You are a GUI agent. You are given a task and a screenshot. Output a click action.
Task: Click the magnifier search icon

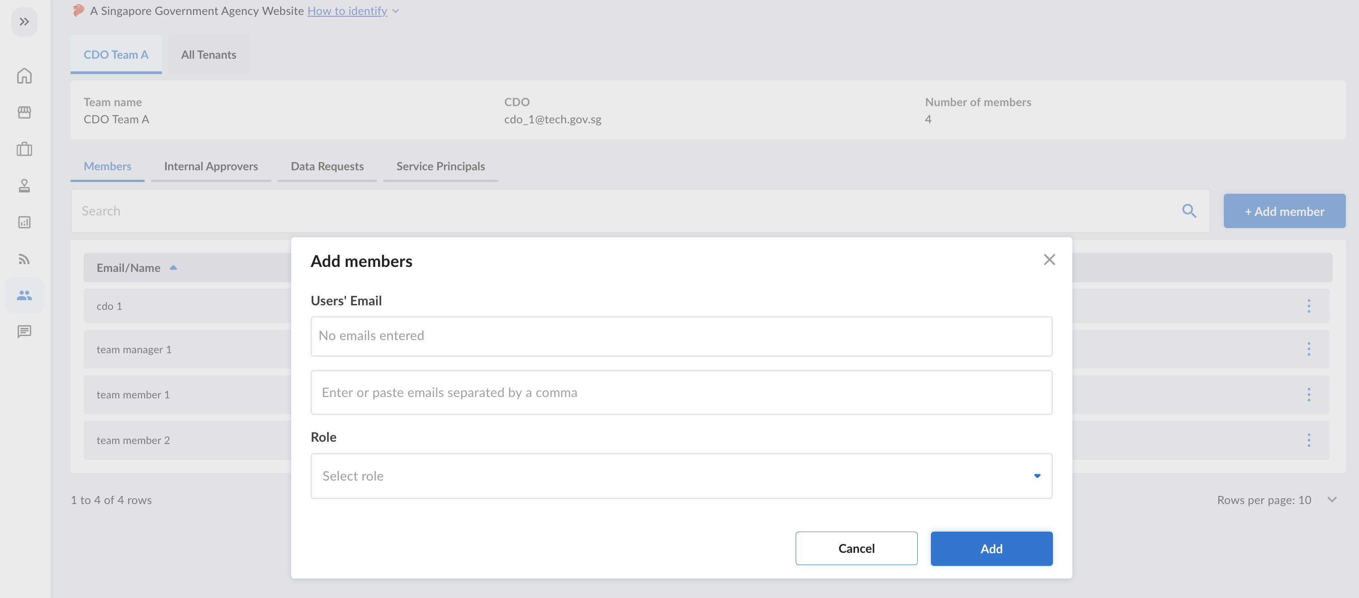(x=1189, y=211)
